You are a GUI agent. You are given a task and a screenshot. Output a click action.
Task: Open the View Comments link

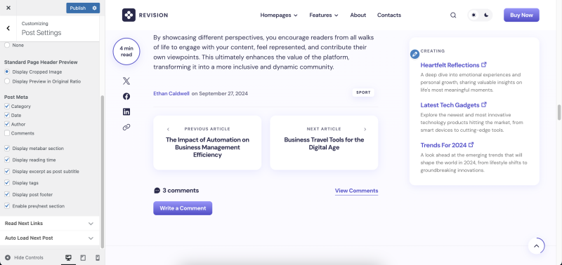pos(356,191)
